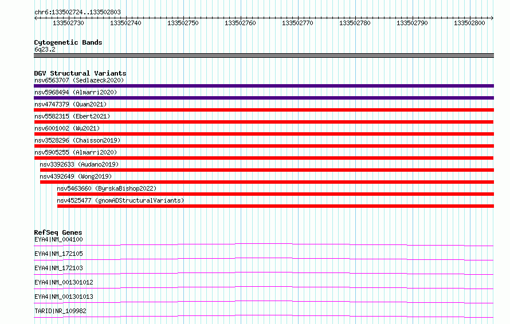510x324 pixels.
Task: Click the EYA4|NM_001301012 transcript label
Action: coord(64,282)
